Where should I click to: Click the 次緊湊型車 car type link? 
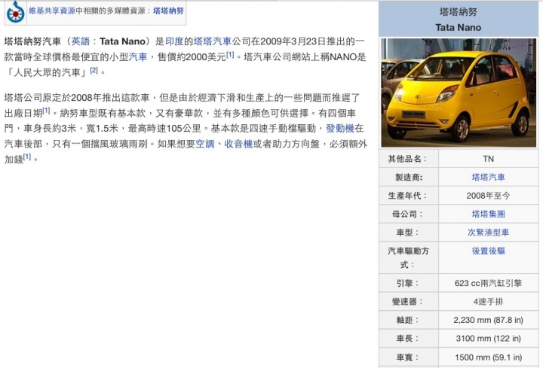click(x=488, y=233)
